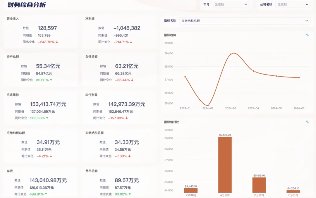Click the 负债总额 card value 63.21亿元

coord(127,66)
